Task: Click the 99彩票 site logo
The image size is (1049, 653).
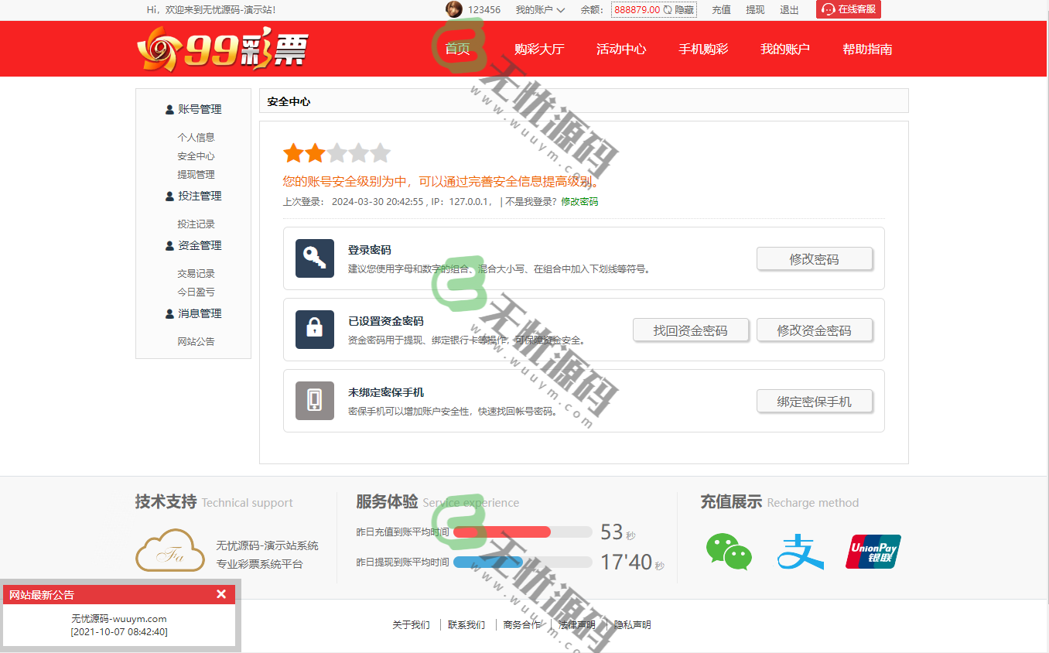Action: pos(222,50)
